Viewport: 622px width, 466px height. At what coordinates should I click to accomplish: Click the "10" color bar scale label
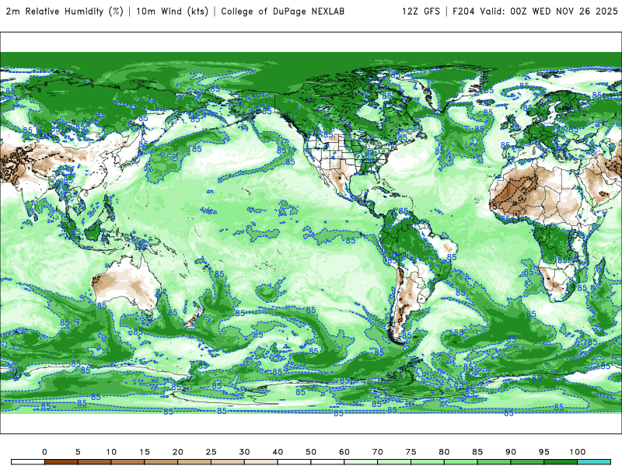pos(111,452)
